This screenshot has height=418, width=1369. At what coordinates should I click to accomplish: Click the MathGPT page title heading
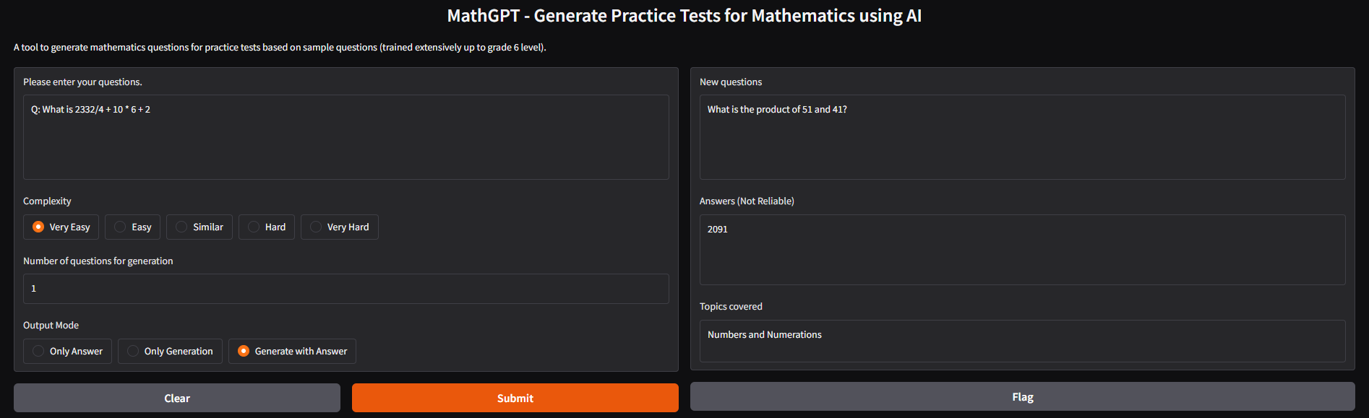pos(684,16)
